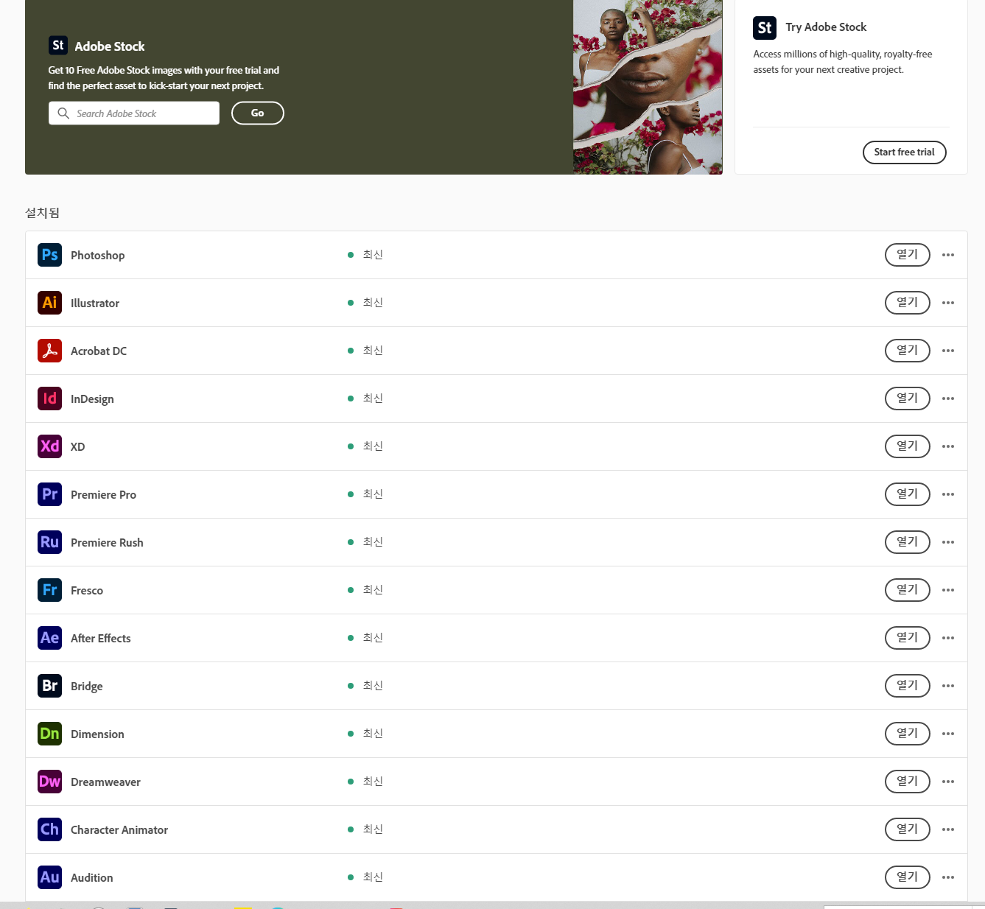Click the Fresco app icon
Viewport: 985px width, 909px height.
(49, 590)
